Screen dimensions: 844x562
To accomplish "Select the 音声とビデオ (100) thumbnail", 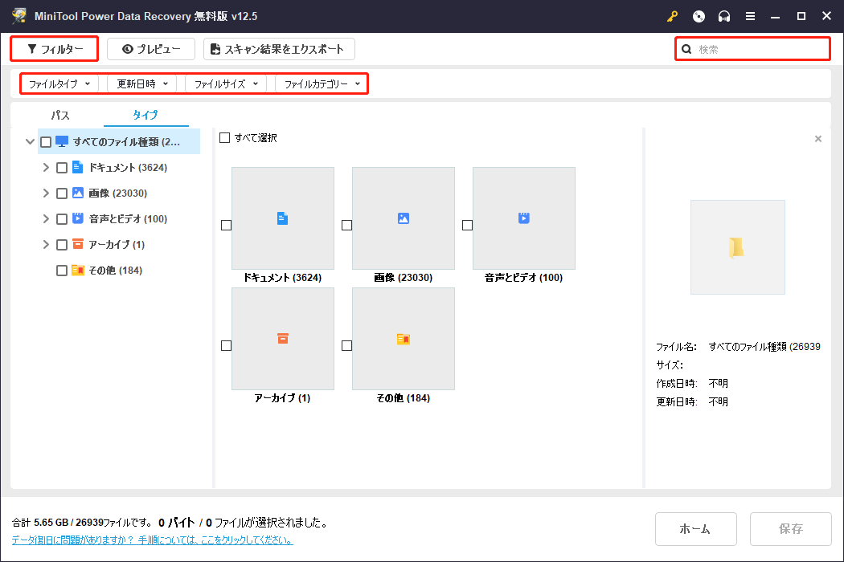I will (524, 218).
